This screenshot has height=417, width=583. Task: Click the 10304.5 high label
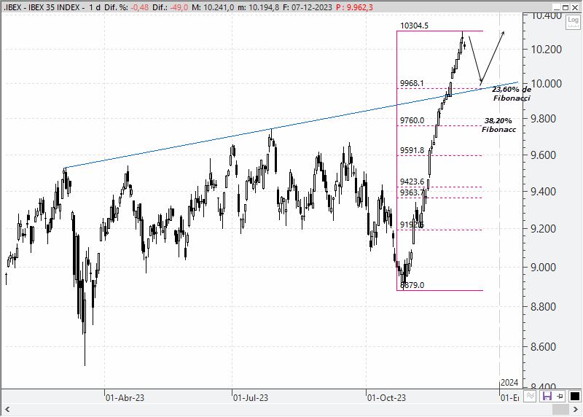tap(414, 26)
